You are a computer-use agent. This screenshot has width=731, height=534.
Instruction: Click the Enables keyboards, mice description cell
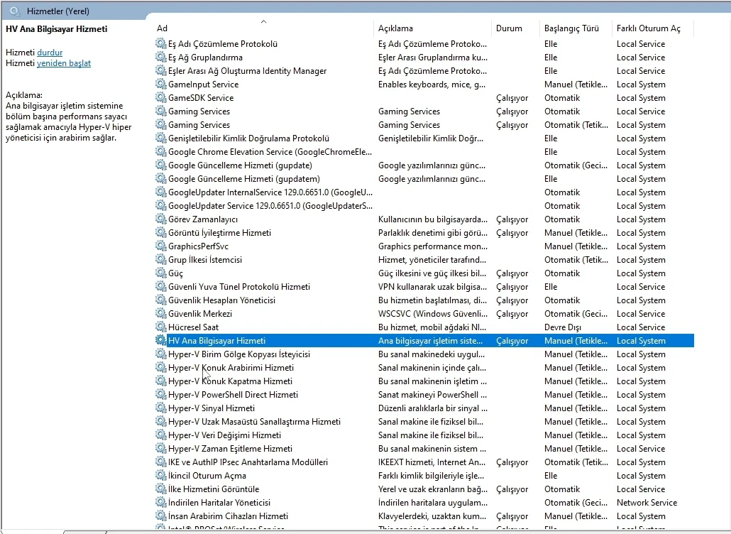(432, 85)
